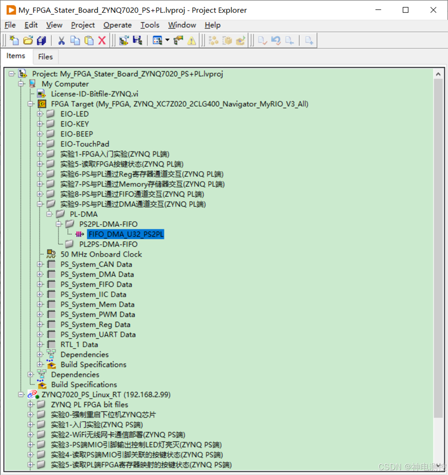Viewport: 448px width, 475px height.
Task: Switch to the Items tab
Action: click(16, 56)
